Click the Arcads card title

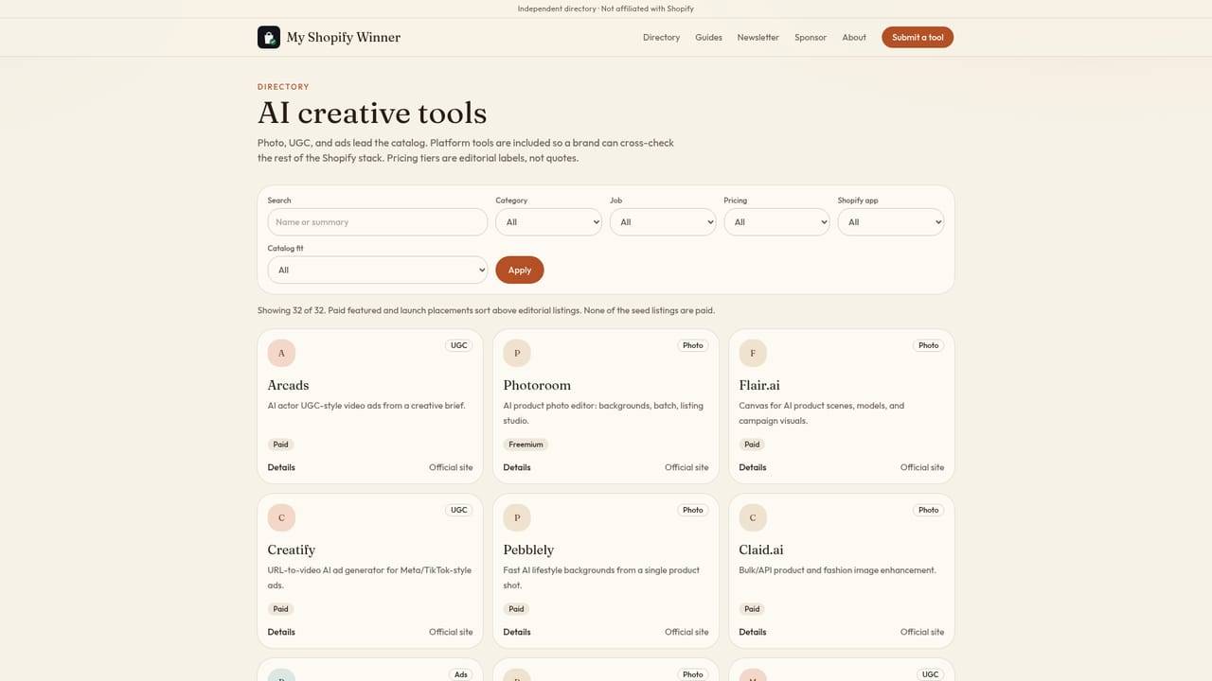(x=288, y=385)
